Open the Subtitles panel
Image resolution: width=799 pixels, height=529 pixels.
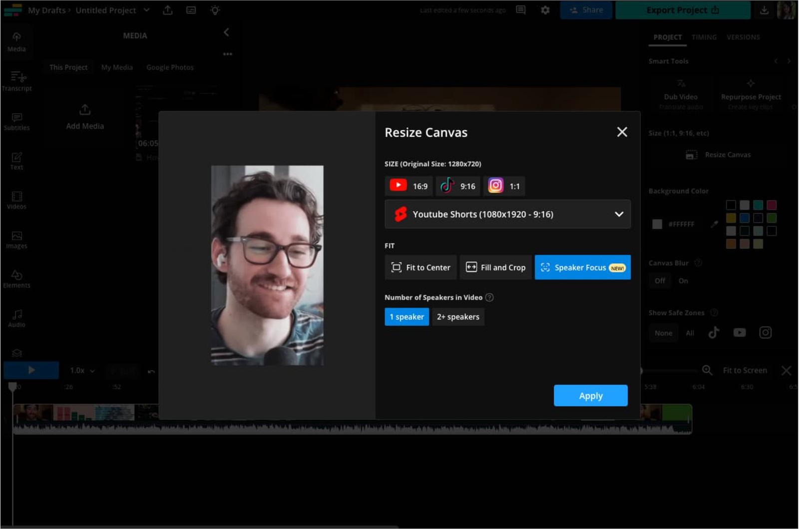(x=17, y=122)
